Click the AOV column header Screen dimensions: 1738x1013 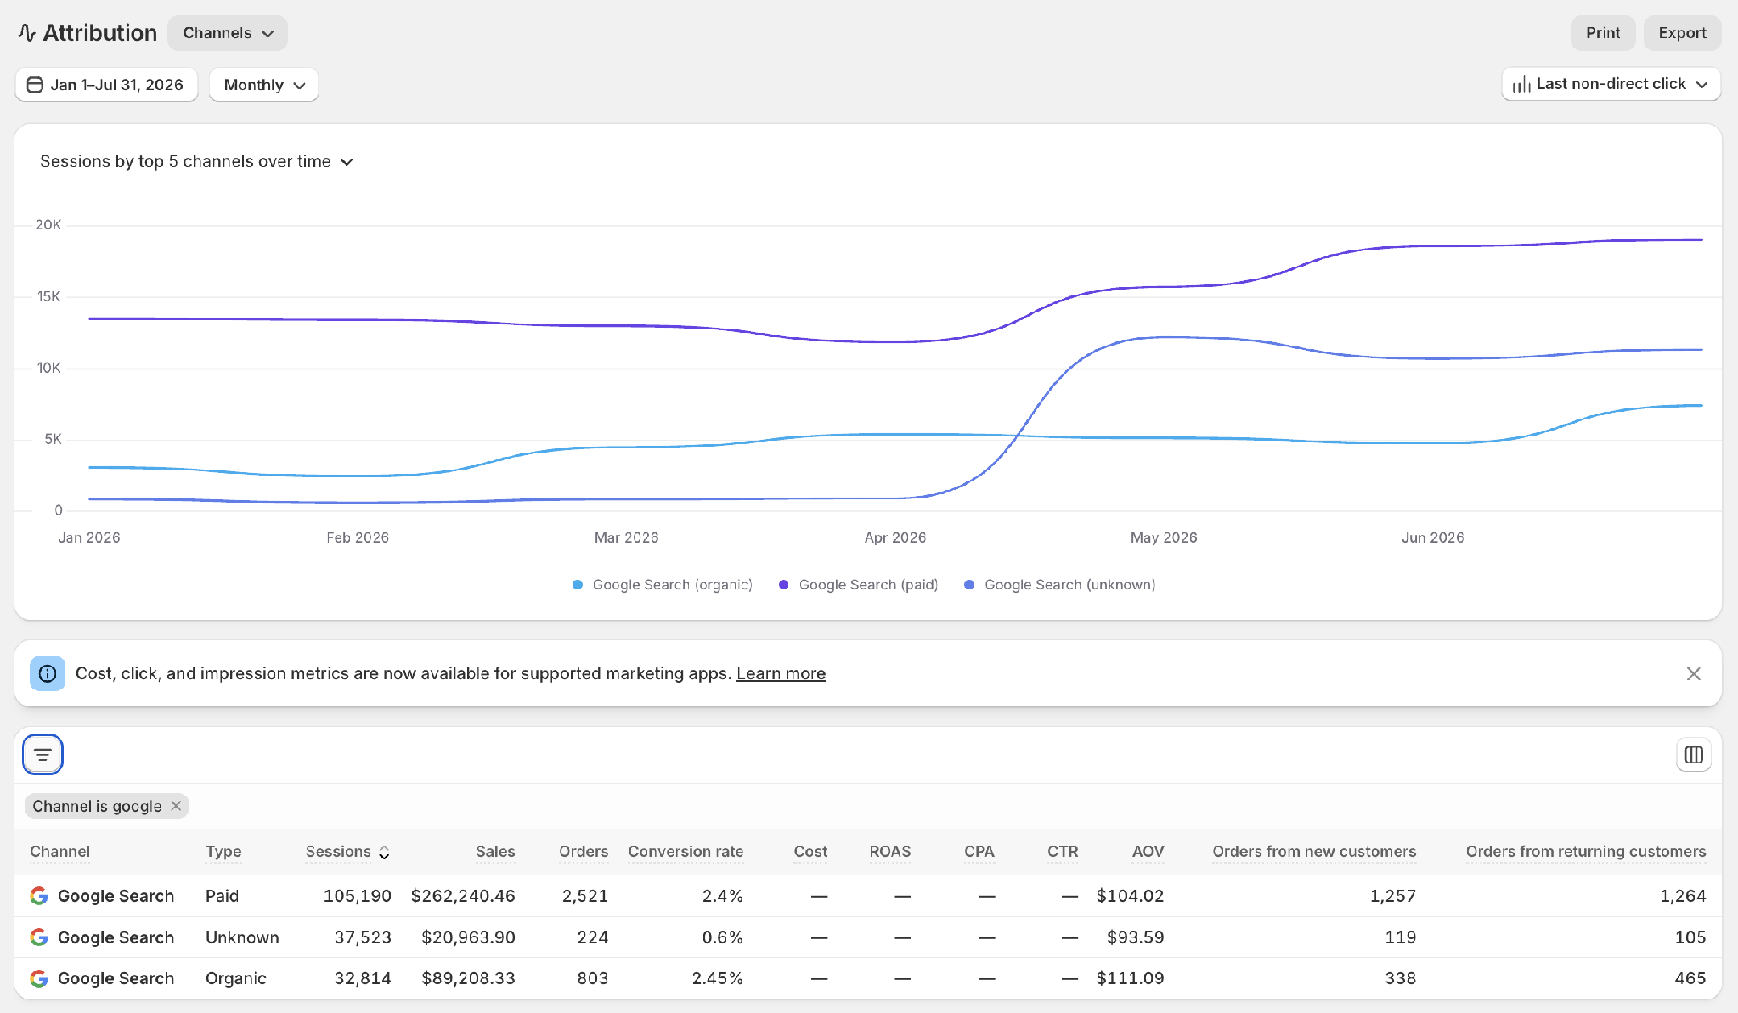1148,852
